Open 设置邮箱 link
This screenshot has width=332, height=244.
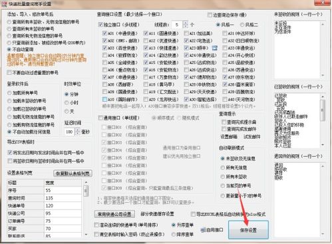pos(229,137)
